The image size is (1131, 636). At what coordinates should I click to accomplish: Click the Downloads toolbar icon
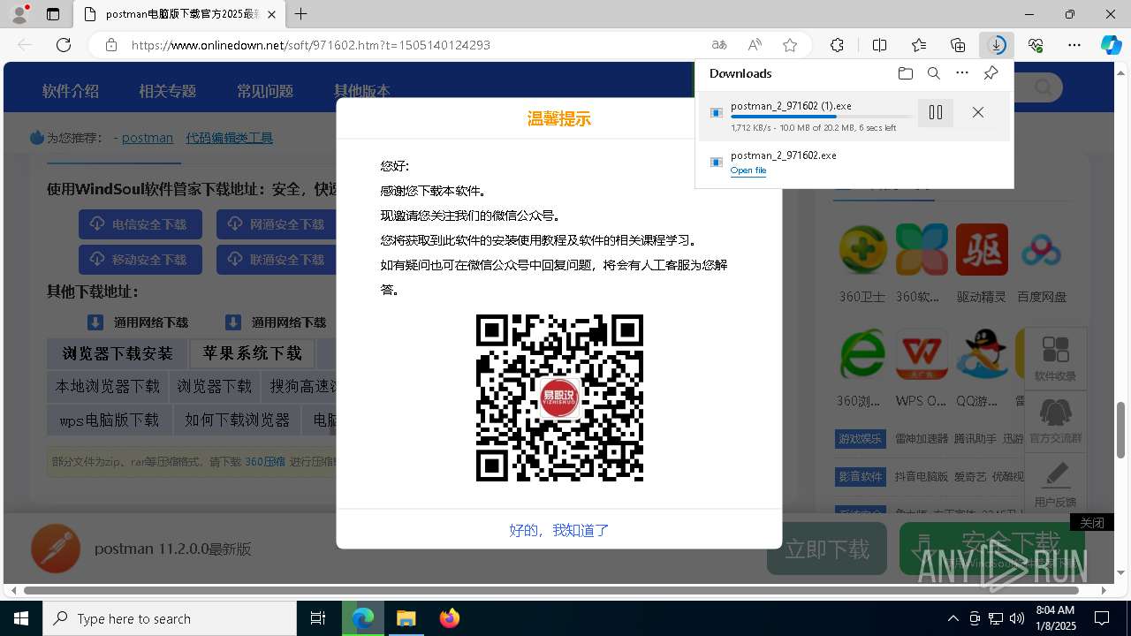tap(997, 45)
